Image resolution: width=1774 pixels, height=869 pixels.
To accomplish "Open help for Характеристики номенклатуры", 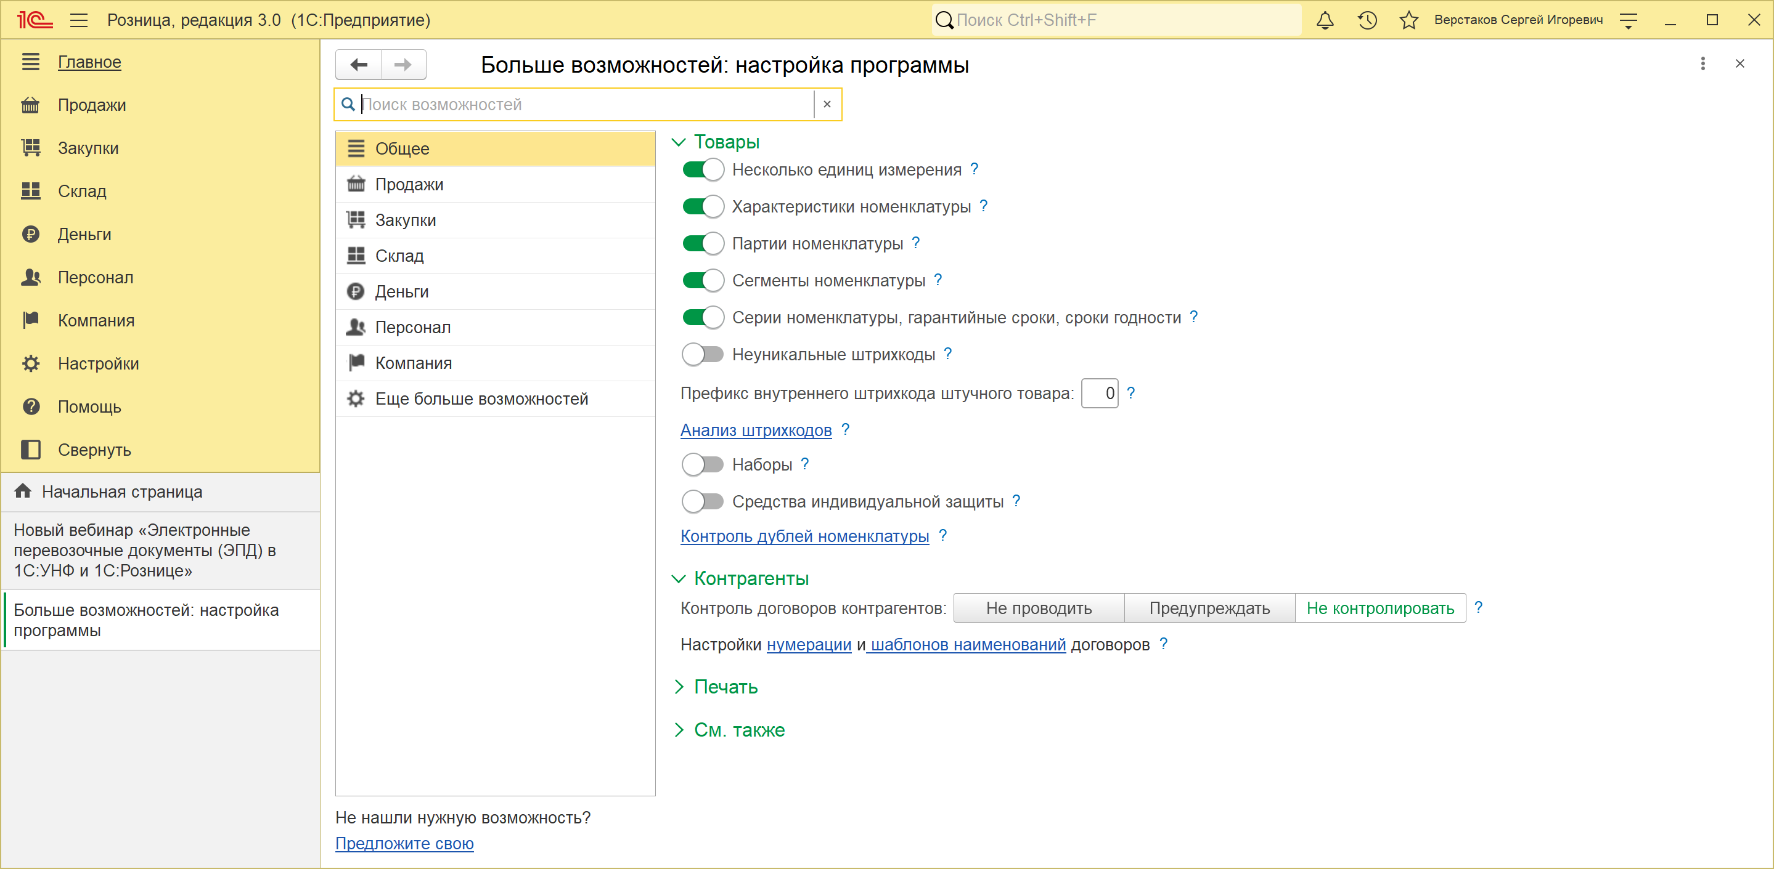I will pos(983,206).
